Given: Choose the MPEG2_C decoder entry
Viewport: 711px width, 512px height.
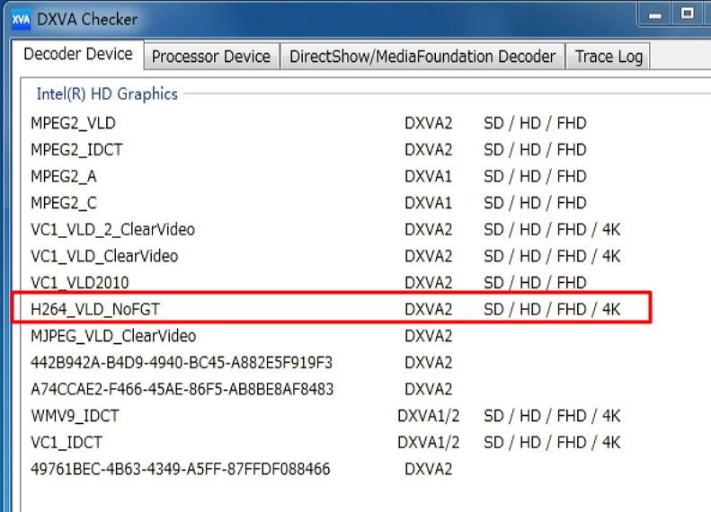Looking at the screenshot, I should click(x=63, y=203).
